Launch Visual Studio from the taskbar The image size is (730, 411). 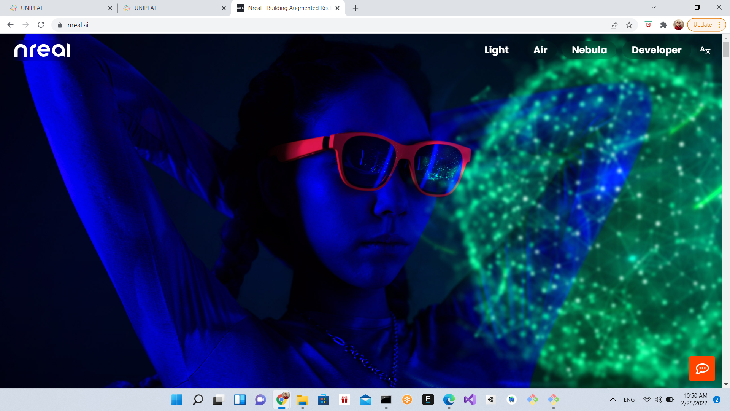click(470, 400)
